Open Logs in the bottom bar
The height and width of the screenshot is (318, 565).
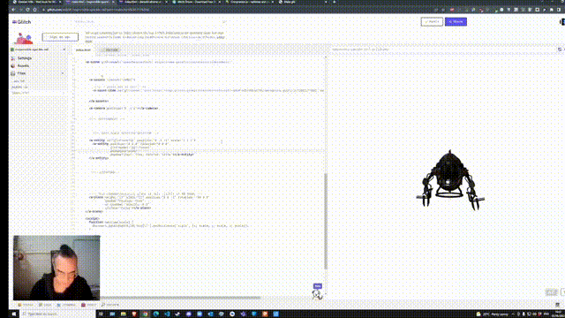(45, 305)
